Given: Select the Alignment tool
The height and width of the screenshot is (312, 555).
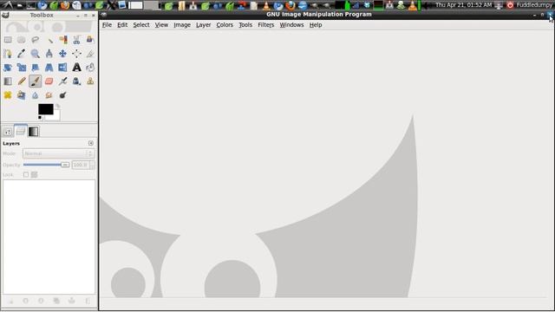Looking at the screenshot, I should pyautogui.click(x=76, y=54).
